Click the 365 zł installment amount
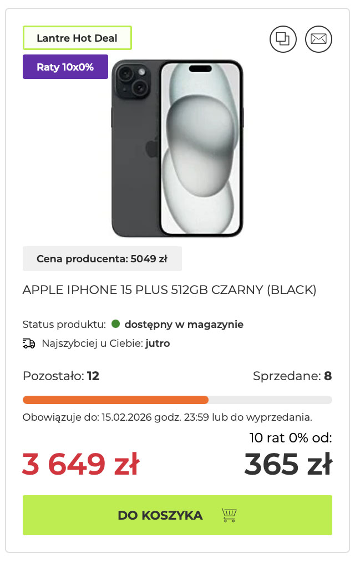Viewport: 355px width, 563px height. (288, 465)
